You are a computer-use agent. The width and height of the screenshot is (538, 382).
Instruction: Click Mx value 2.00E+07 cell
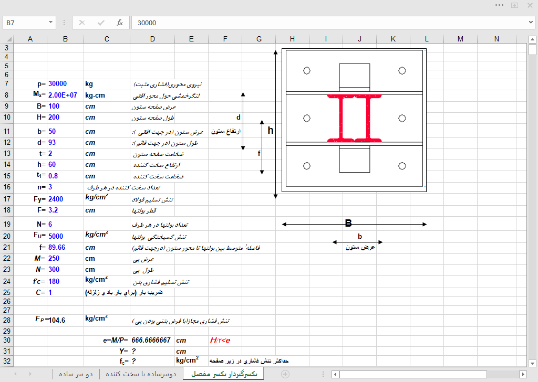(x=65, y=95)
